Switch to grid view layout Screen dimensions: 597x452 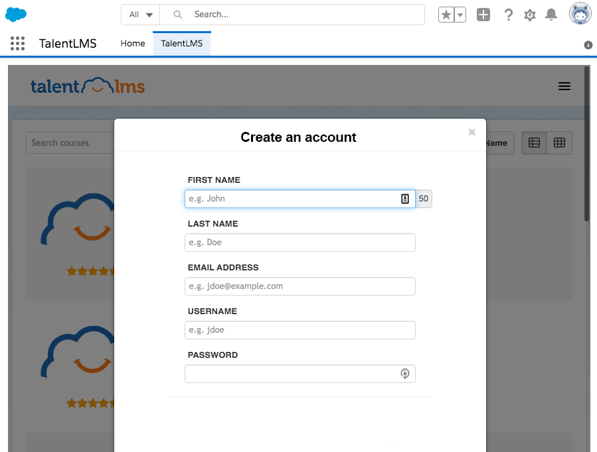[x=558, y=142]
